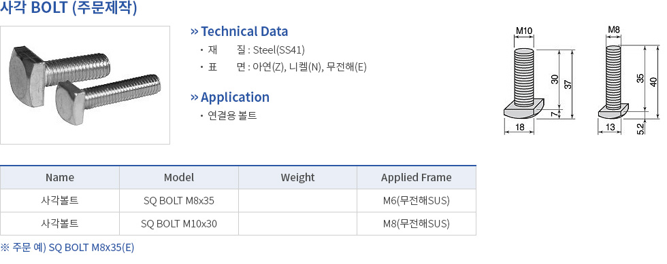Click the 사각 BOLT (주문제작) title

click(69, 8)
